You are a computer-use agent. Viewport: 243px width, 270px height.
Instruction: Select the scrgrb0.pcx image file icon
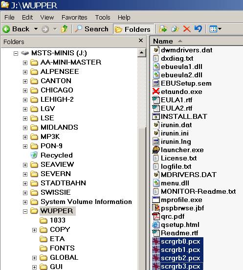coord(156,242)
